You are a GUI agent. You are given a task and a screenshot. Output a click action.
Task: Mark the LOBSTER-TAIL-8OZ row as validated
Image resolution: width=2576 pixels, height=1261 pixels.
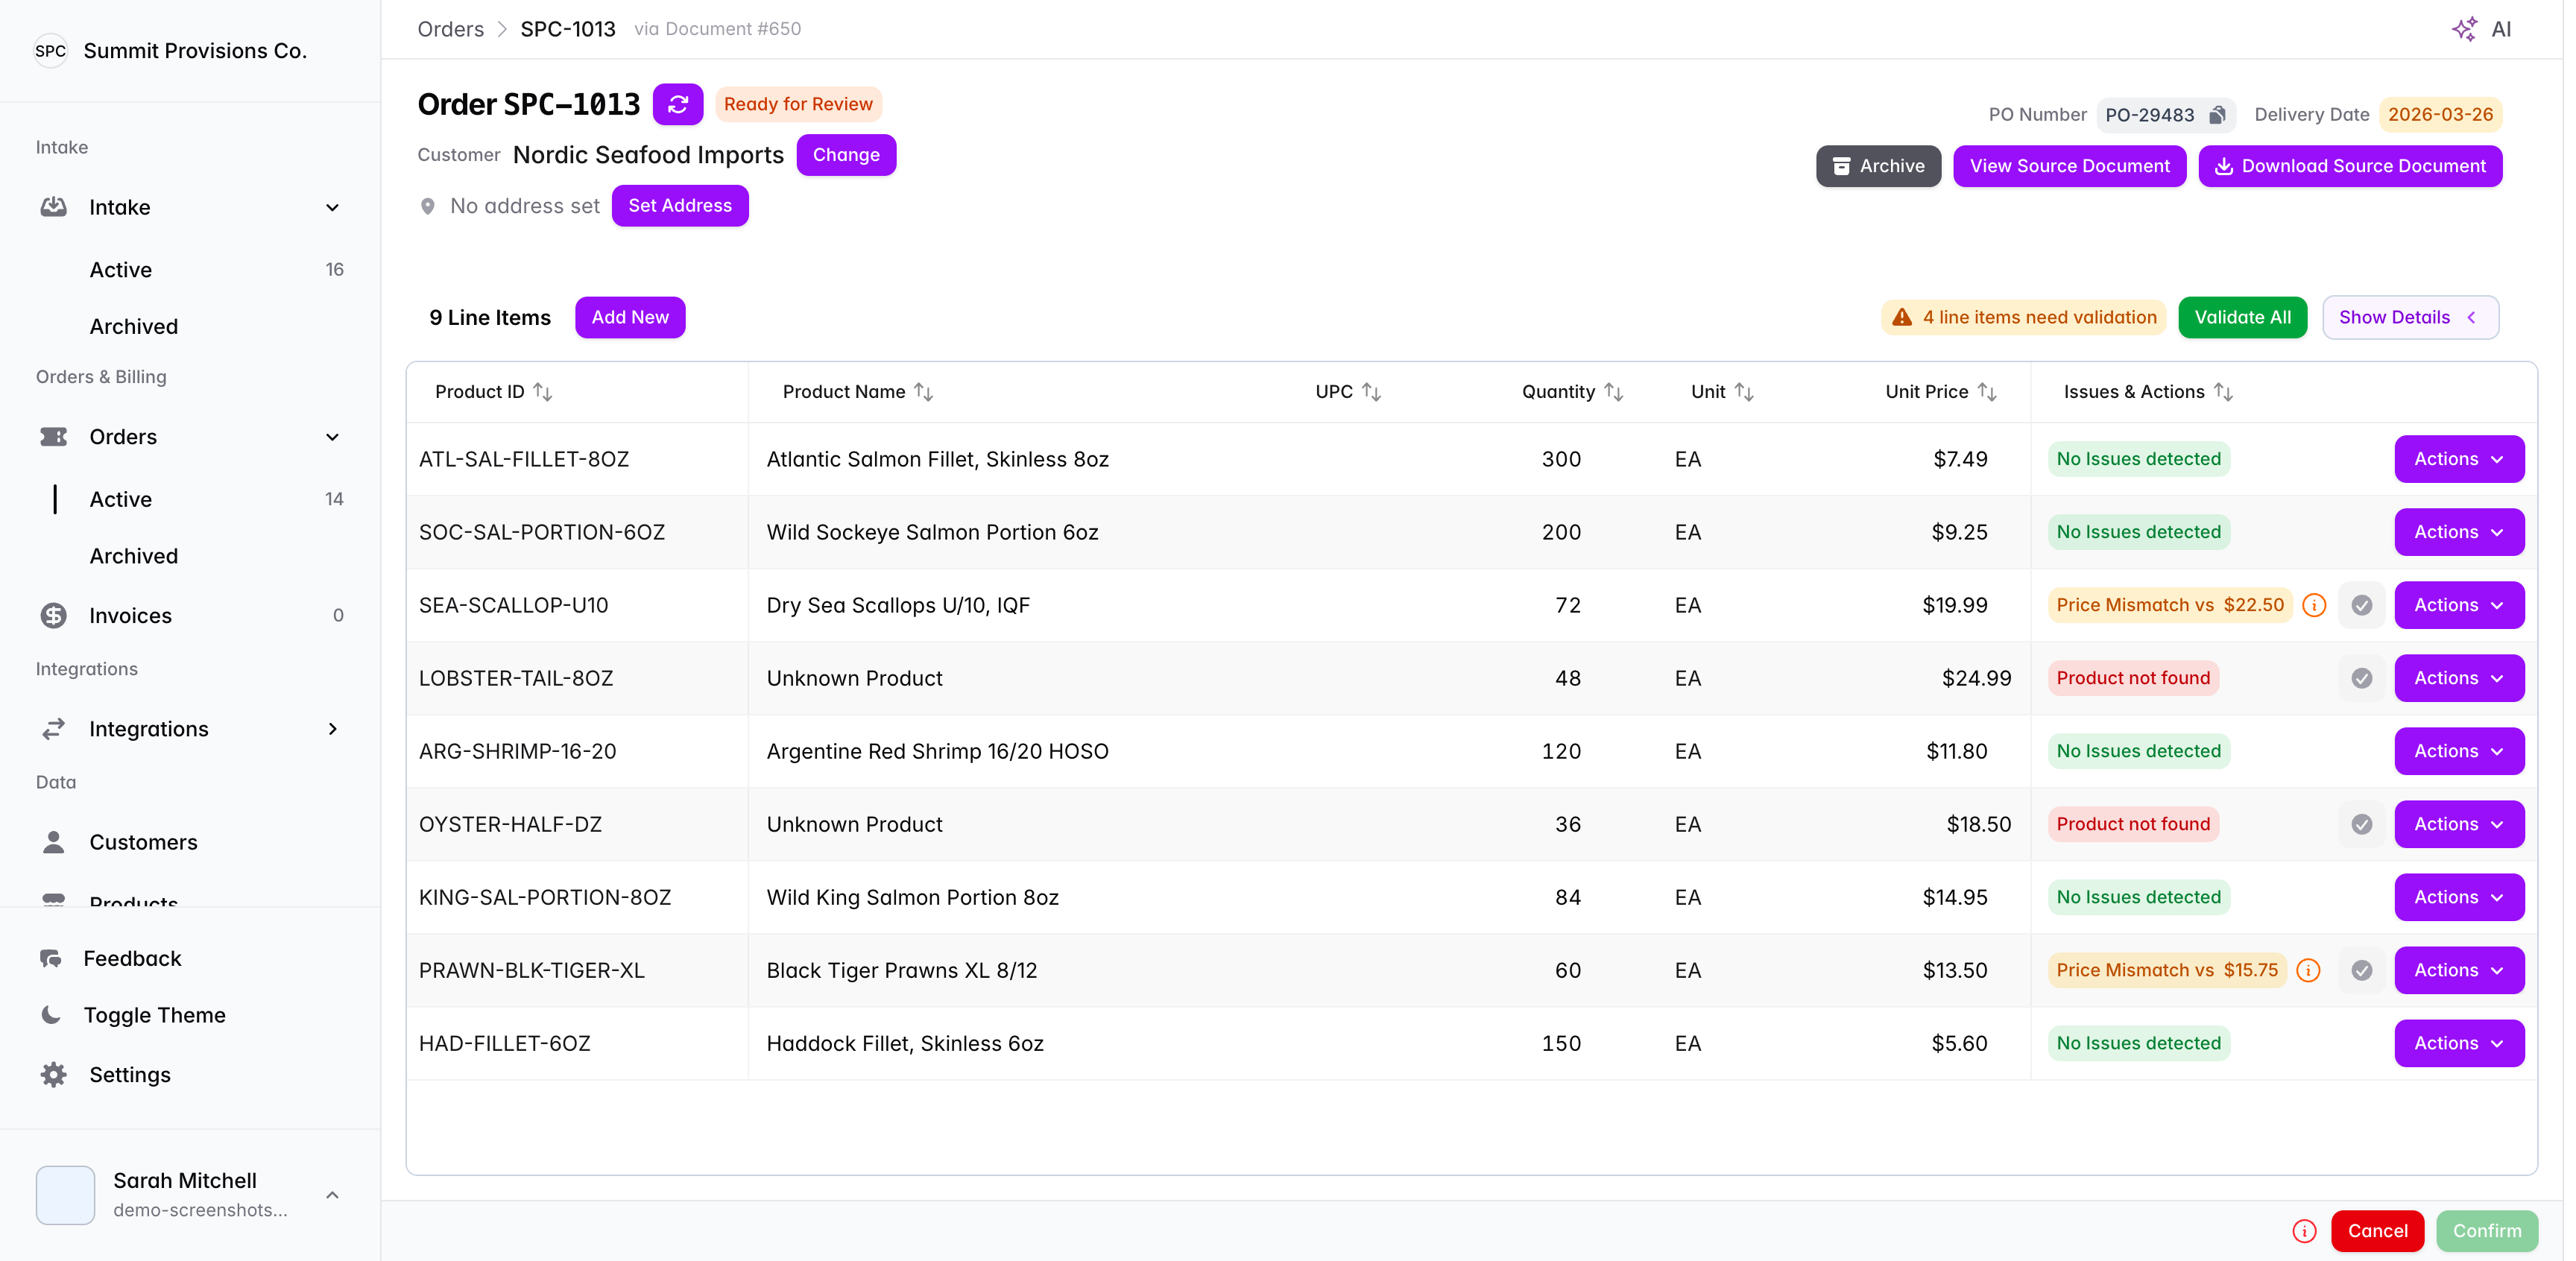coord(2361,678)
